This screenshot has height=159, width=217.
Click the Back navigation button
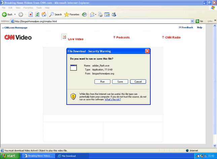click(7, 14)
